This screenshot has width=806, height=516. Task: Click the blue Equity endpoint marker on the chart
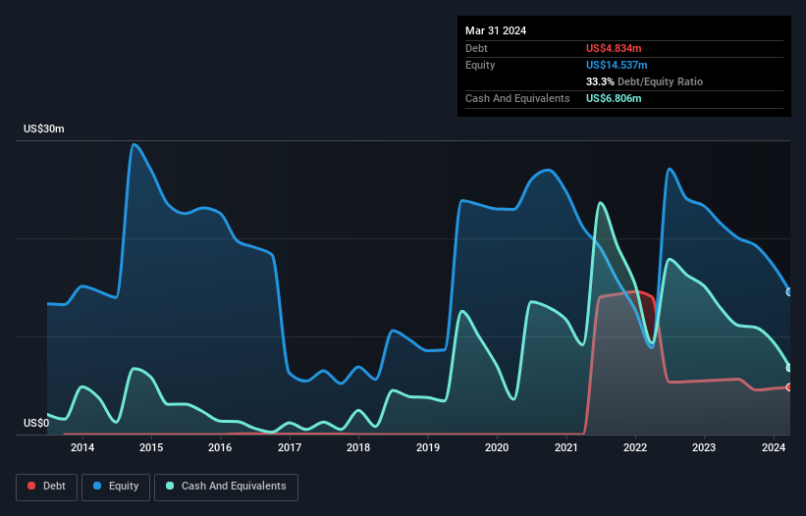789,291
